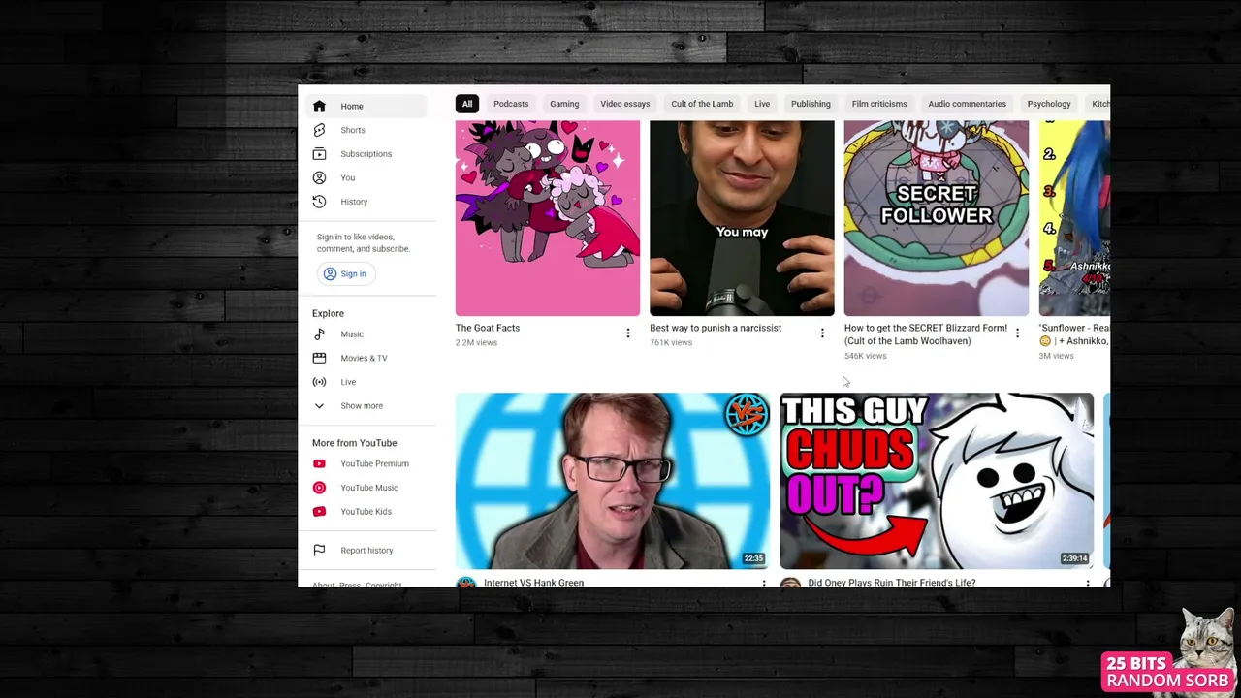Click the Explore section heading
1241x698 pixels.
[328, 313]
